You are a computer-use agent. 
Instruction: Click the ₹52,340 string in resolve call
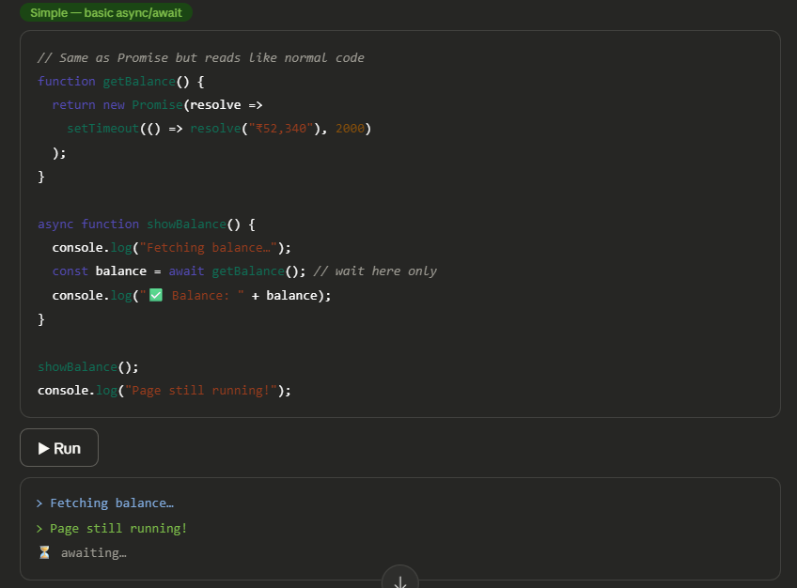[281, 129]
